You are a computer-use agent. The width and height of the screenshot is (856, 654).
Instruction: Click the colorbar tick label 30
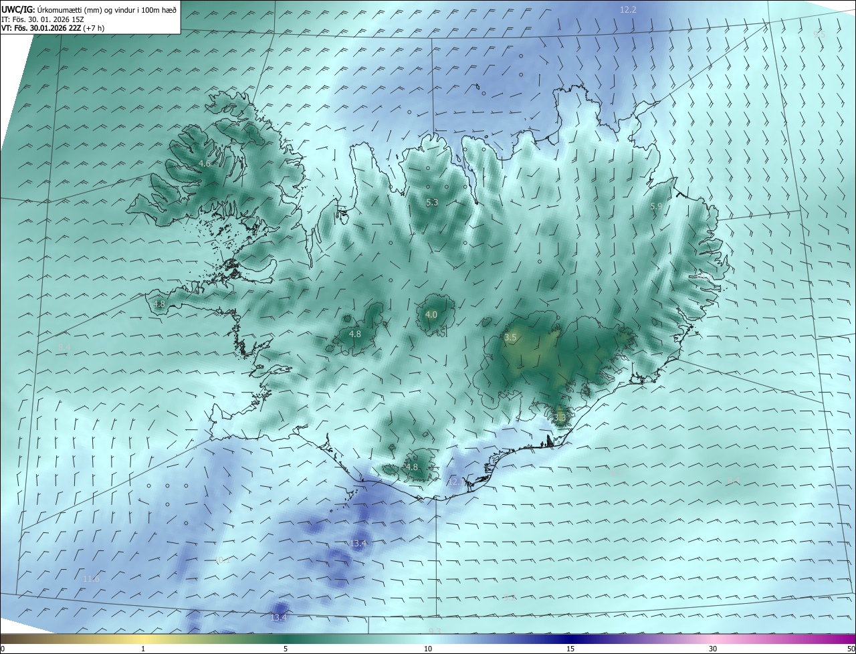713,649
